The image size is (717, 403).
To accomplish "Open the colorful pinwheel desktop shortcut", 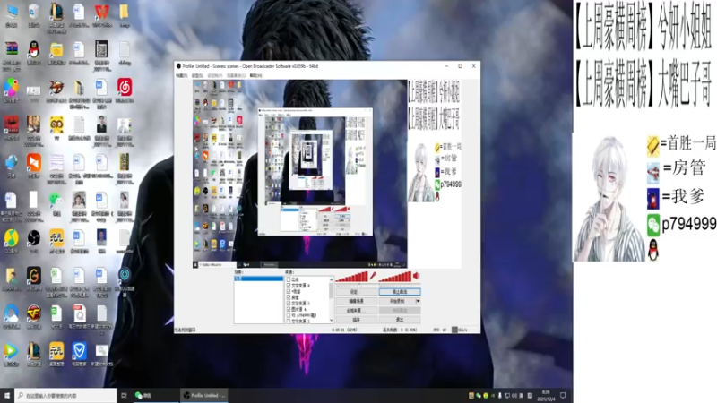I will pyautogui.click(x=12, y=87).
